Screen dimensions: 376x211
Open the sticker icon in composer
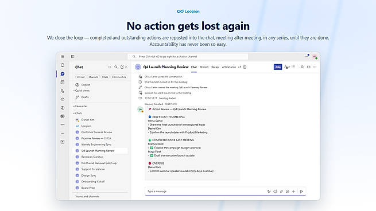click(x=287, y=192)
